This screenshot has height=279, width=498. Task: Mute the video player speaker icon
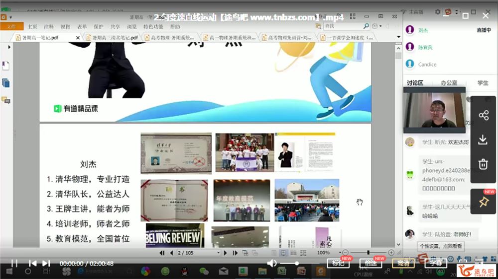tap(271, 263)
